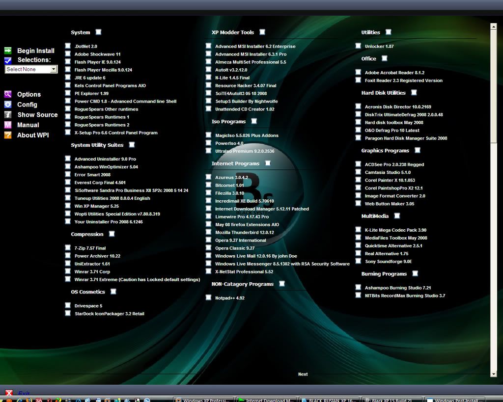Screen dimensions: 503x402
Task: Click the vertical scrollbar thumb
Action: (493, 86)
